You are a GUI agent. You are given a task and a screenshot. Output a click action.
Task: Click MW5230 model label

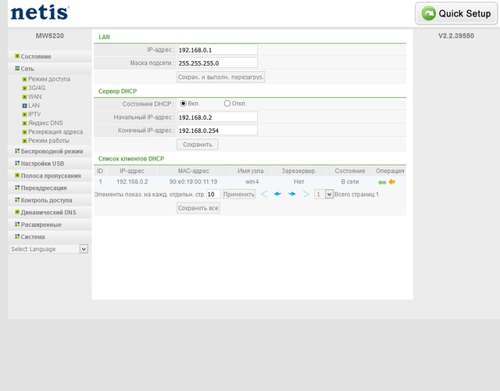coord(50,36)
